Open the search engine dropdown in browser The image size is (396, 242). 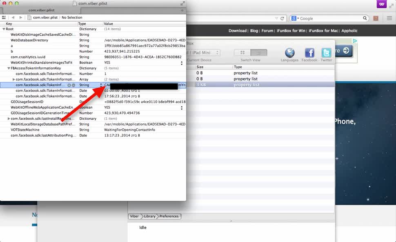point(295,18)
